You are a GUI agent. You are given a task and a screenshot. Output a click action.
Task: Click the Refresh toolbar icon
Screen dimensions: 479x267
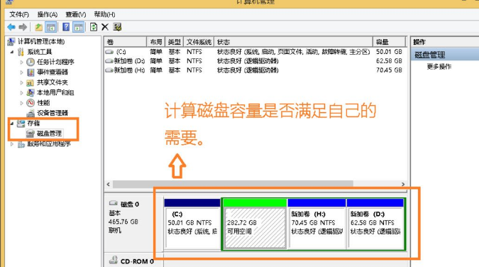[x=94, y=27]
